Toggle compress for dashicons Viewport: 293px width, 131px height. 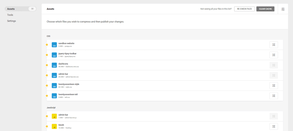(x=274, y=65)
